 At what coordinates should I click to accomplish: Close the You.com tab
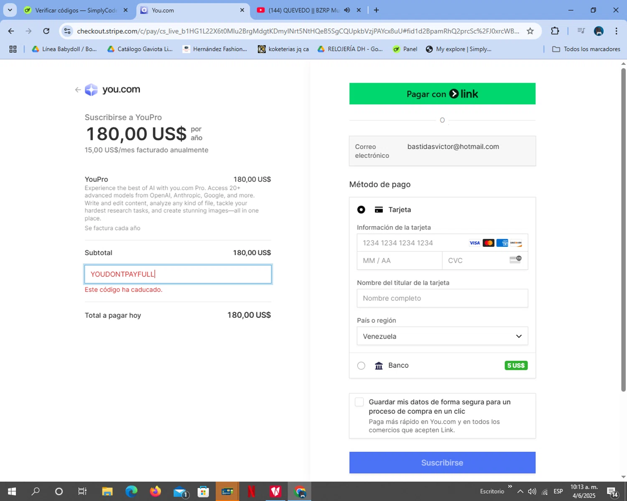[242, 10]
